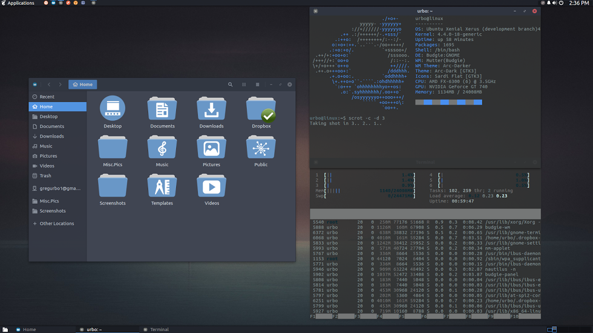This screenshot has width=593, height=333.
Task: Go back with the left arrow in Files
Action: click(x=49, y=85)
